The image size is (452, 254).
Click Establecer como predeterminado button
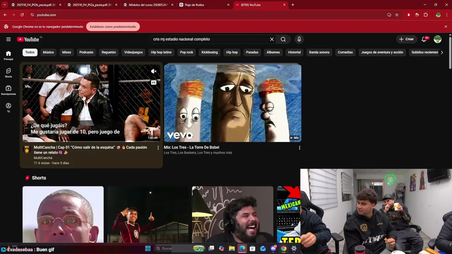[x=113, y=26]
